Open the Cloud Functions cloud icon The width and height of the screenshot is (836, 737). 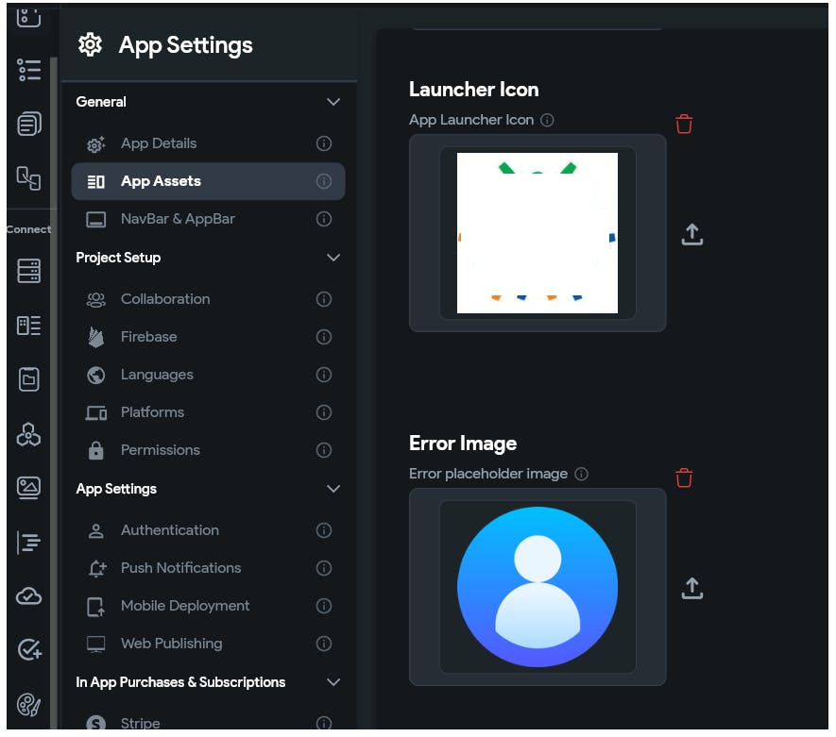pyautogui.click(x=28, y=595)
